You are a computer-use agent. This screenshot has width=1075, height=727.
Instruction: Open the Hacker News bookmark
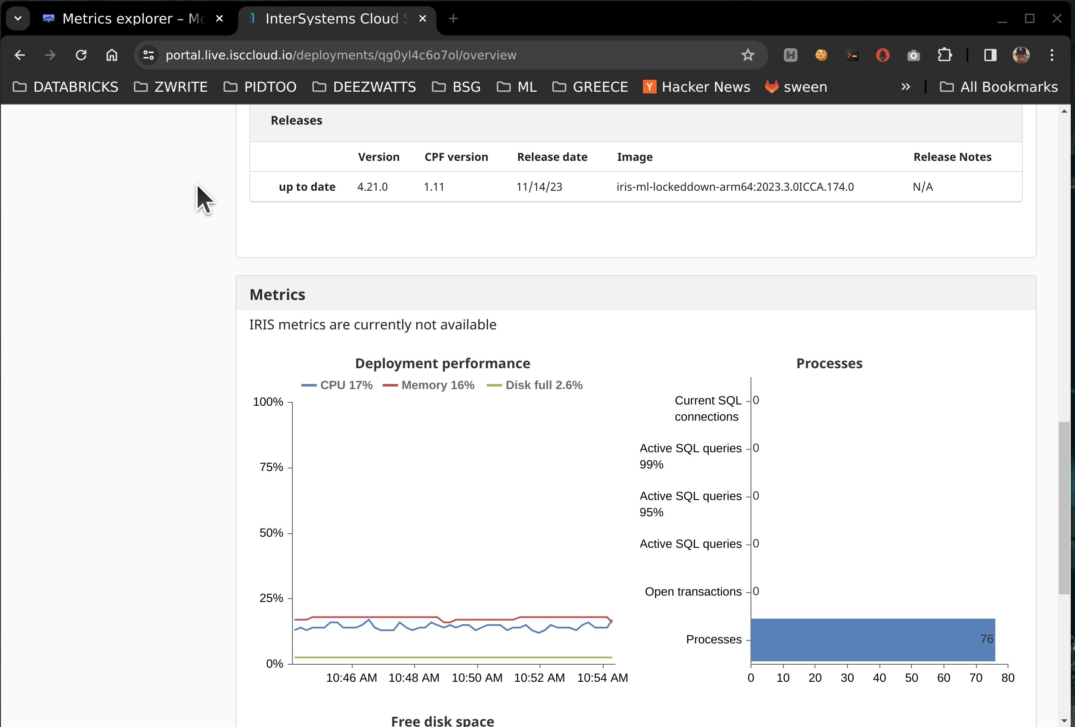point(697,87)
